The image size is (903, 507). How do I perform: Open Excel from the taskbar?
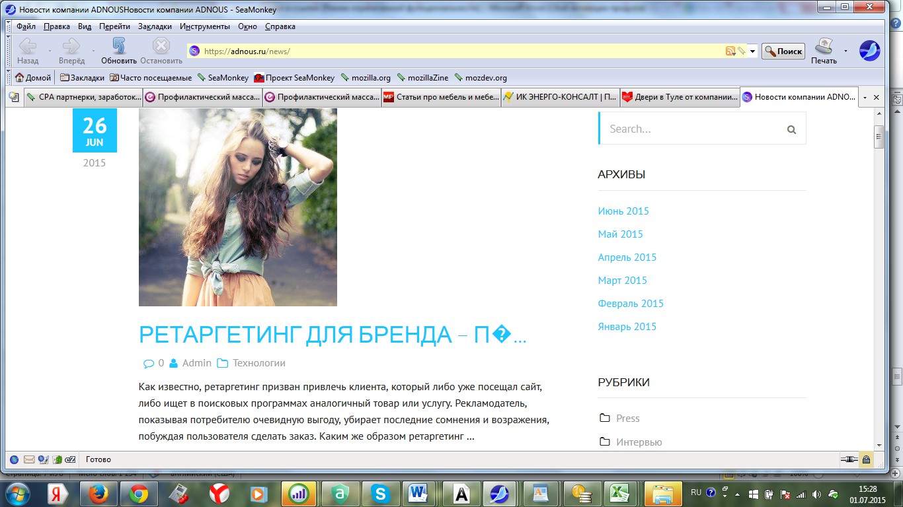tap(619, 493)
